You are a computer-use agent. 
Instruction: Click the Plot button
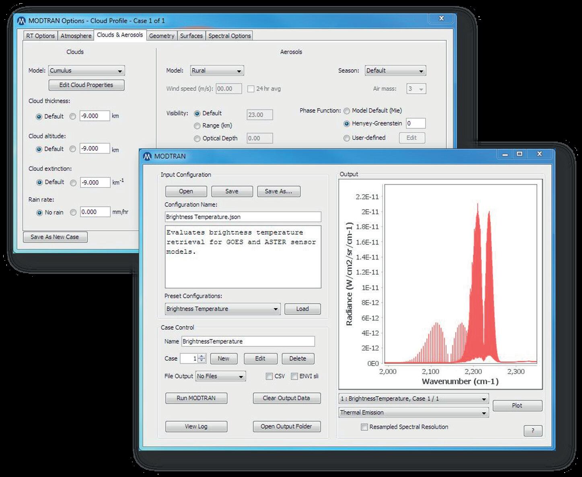point(517,405)
